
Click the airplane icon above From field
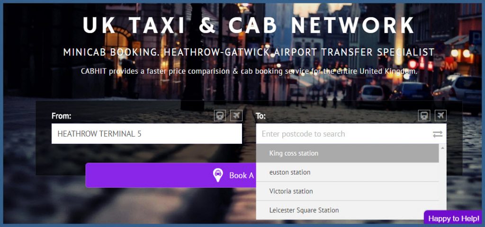pyautogui.click(x=236, y=115)
